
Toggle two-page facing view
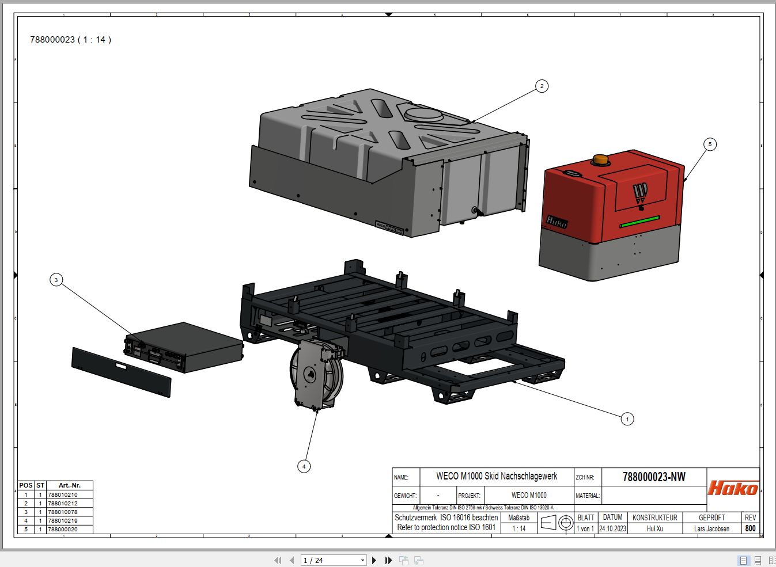771,560
